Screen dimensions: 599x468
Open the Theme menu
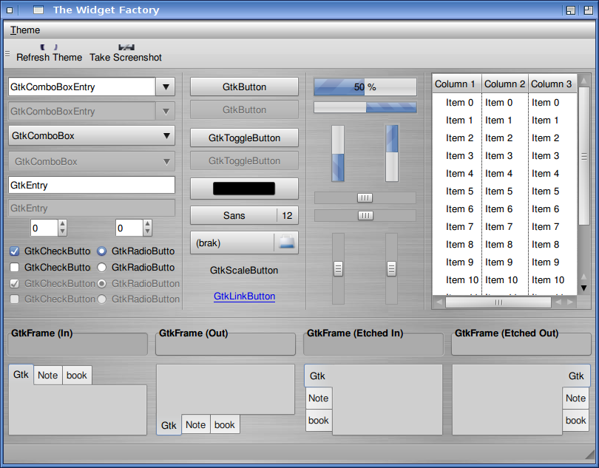point(25,30)
